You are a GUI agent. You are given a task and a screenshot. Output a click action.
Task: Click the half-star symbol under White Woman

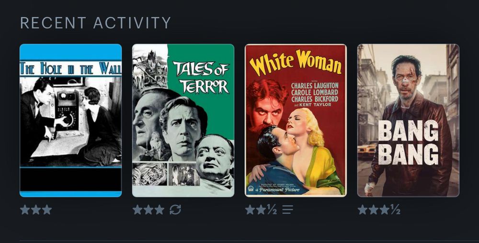pos(272,210)
